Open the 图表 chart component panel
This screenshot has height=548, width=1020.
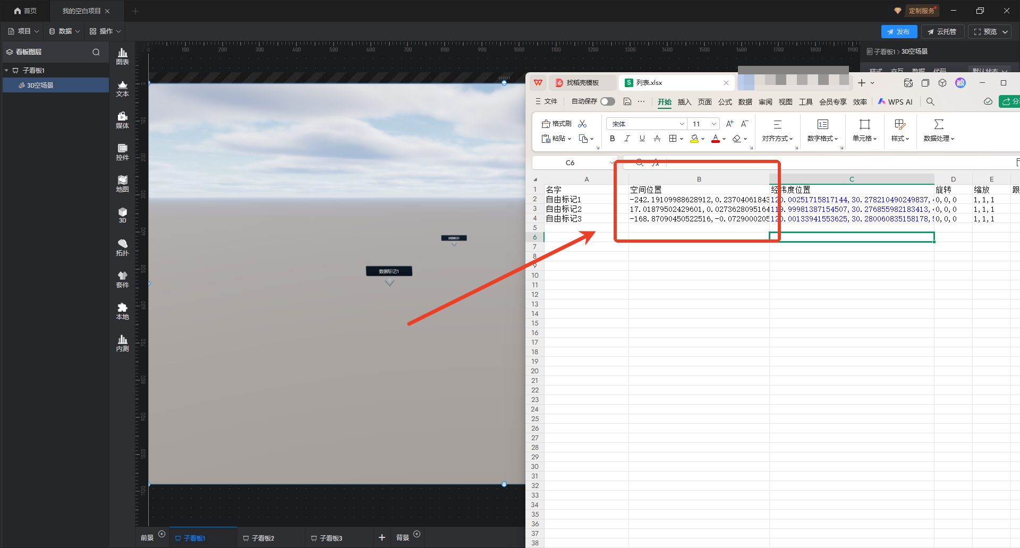click(122, 56)
